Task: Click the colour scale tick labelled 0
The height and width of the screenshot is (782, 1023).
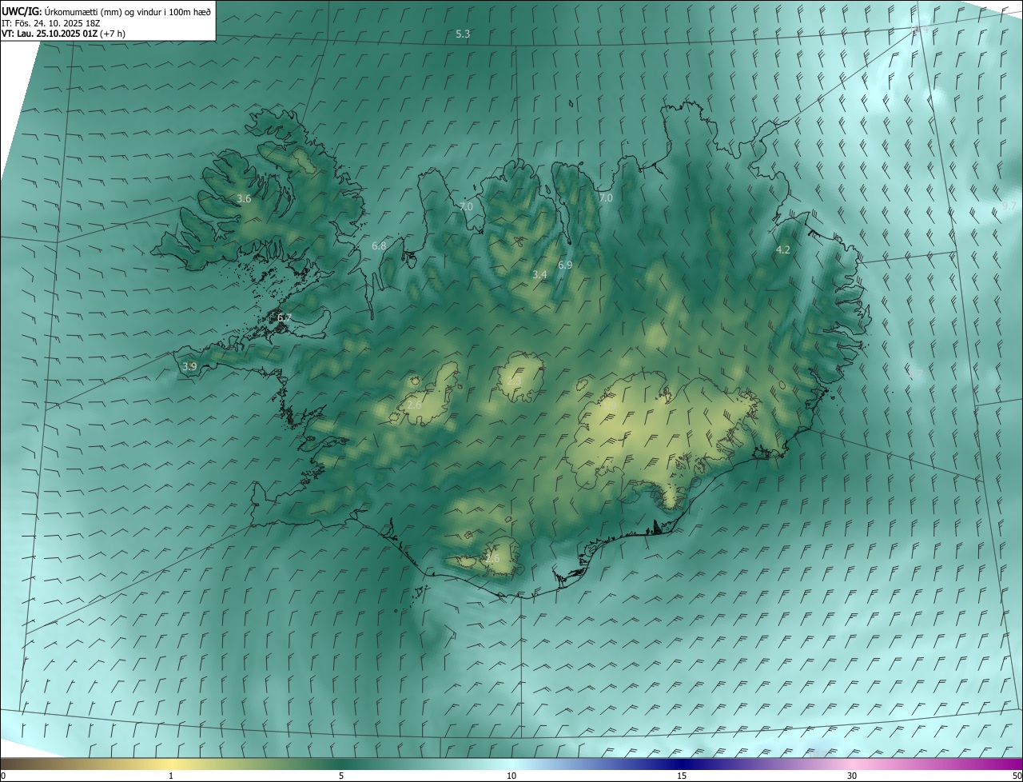Action: click(x=3, y=776)
